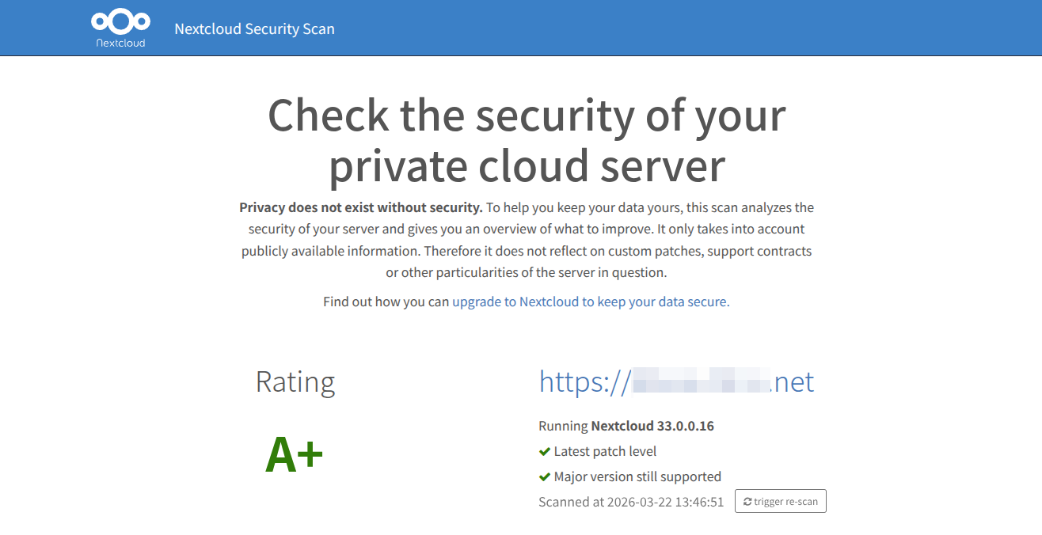Click the Scanned at timestamp text
1042x535 pixels.
click(631, 502)
